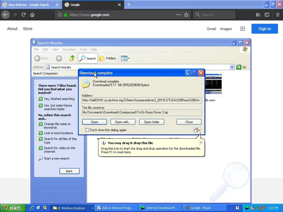Image resolution: width=283 pixels, height=212 pixels.
Task: Open page actions three-dot menu
Action: (178, 15)
